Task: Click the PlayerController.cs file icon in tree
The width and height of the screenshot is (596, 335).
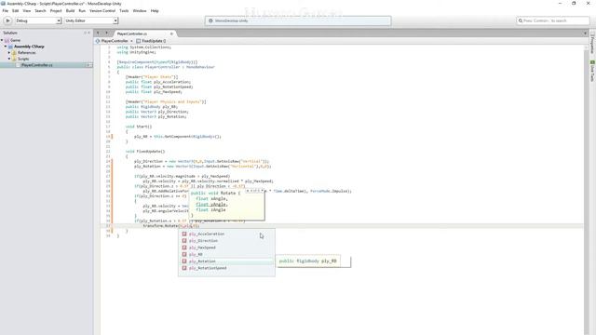Action: (18, 65)
